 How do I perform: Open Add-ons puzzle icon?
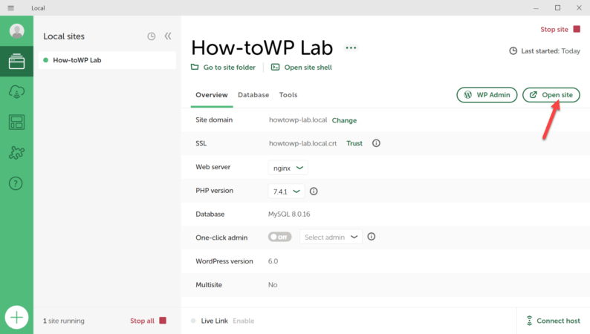(16, 153)
